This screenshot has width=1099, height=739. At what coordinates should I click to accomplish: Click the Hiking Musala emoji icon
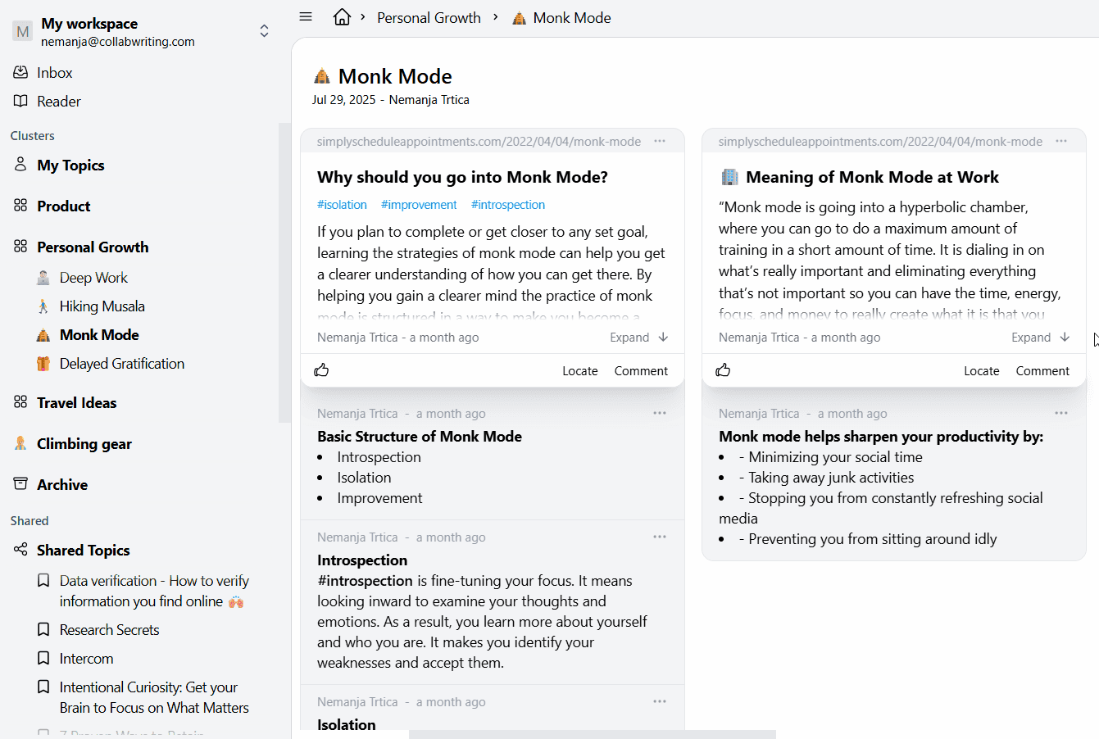pyautogui.click(x=43, y=306)
